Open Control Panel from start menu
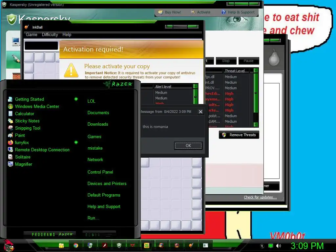336x252 pixels. tap(100, 172)
